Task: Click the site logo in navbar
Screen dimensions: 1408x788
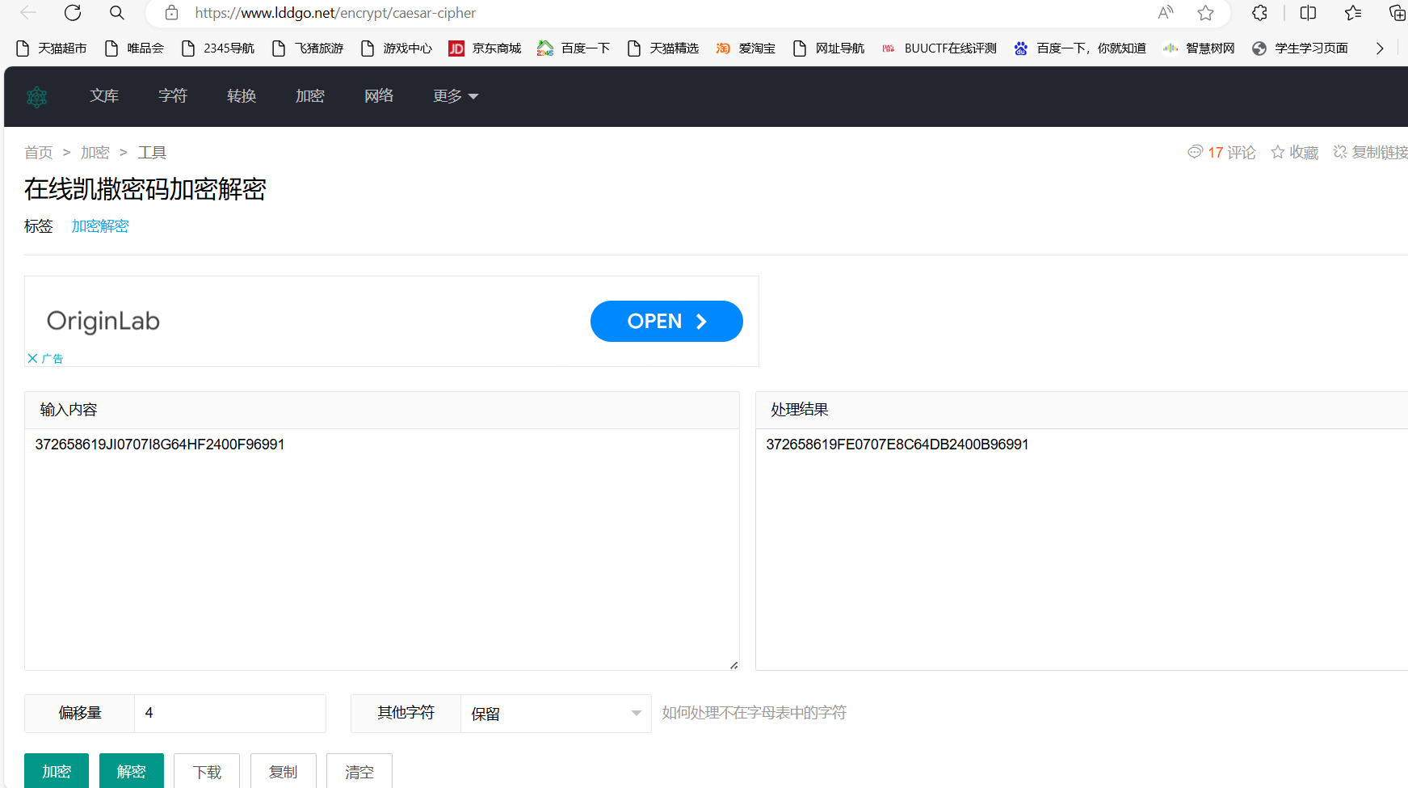Action: (37, 97)
